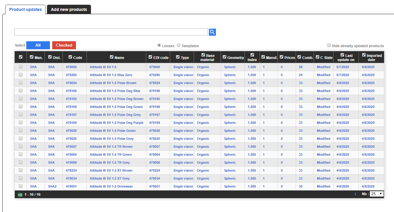
Task: Check the TR Grey product row
Action: 21,162
